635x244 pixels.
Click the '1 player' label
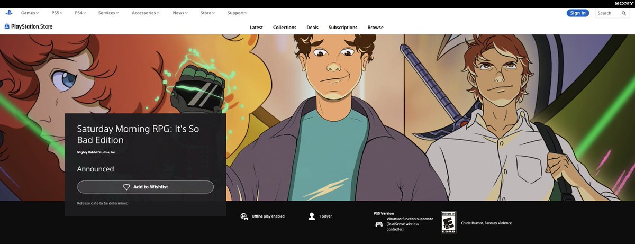325,216
